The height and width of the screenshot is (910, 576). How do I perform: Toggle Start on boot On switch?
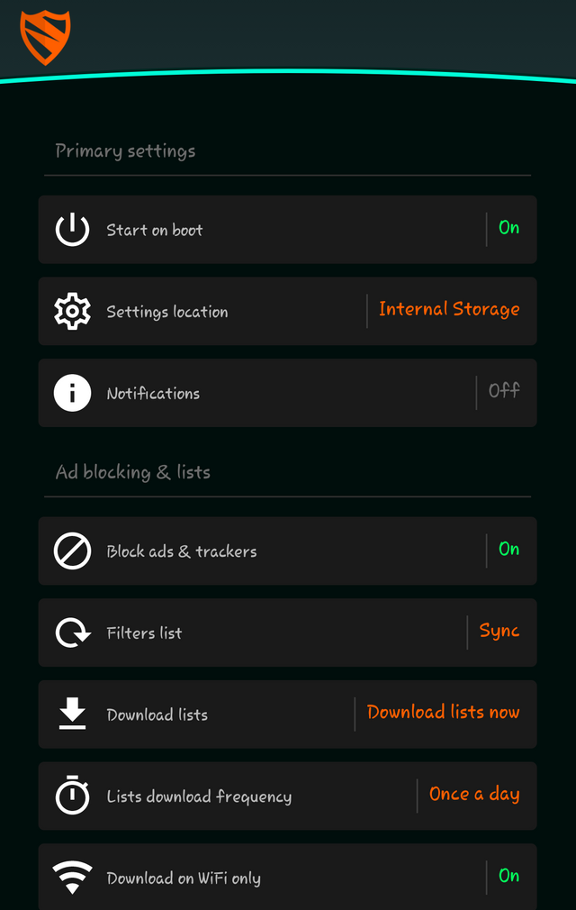coord(508,227)
